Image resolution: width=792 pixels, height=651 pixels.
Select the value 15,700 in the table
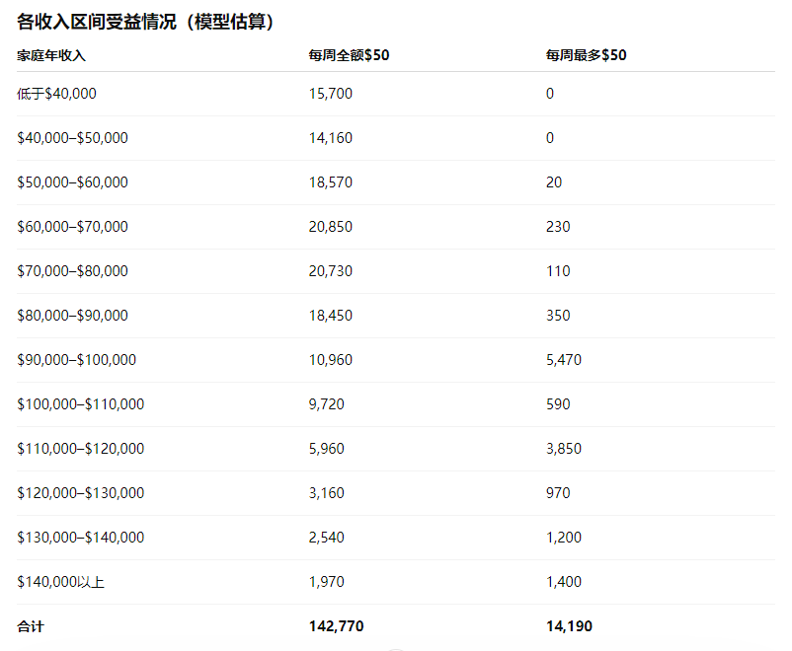[x=330, y=94]
